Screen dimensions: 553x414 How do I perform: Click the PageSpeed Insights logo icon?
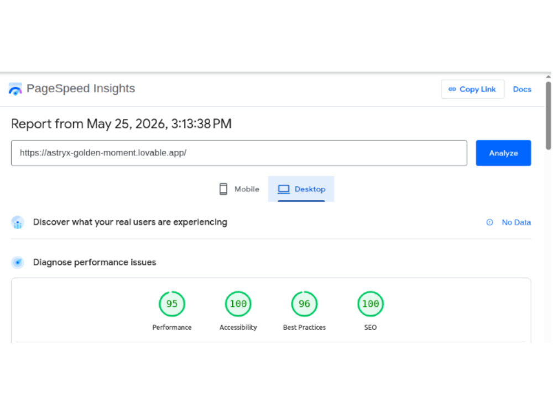click(x=15, y=89)
